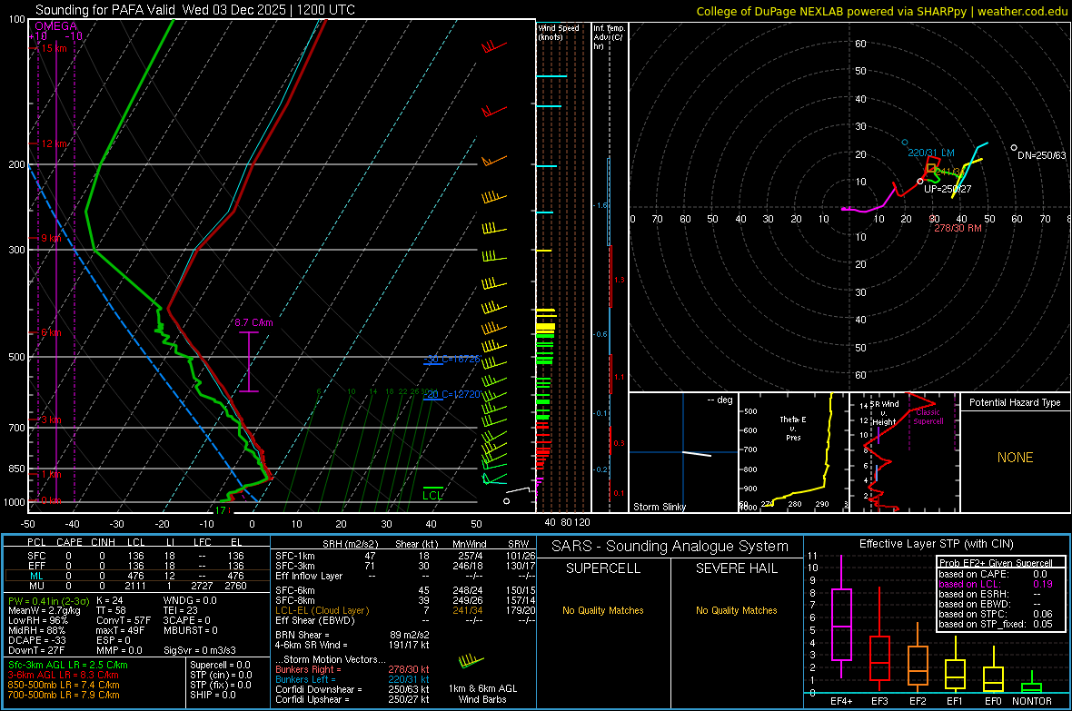Click the "278/30 RM" hodograph label

point(958,228)
